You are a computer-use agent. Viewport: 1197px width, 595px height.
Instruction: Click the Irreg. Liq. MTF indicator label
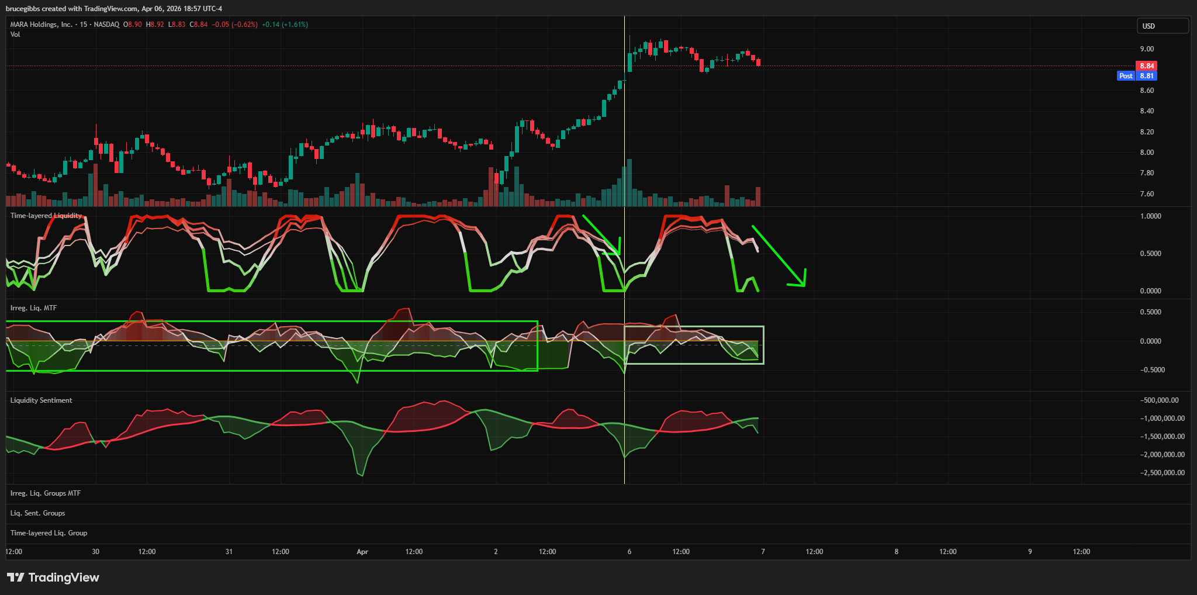point(33,308)
